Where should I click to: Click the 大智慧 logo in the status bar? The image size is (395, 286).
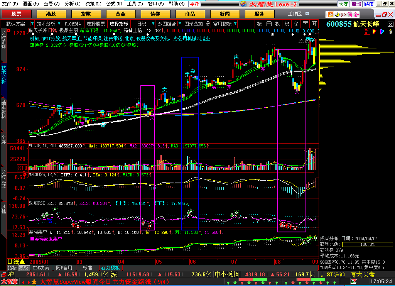tap(9, 281)
